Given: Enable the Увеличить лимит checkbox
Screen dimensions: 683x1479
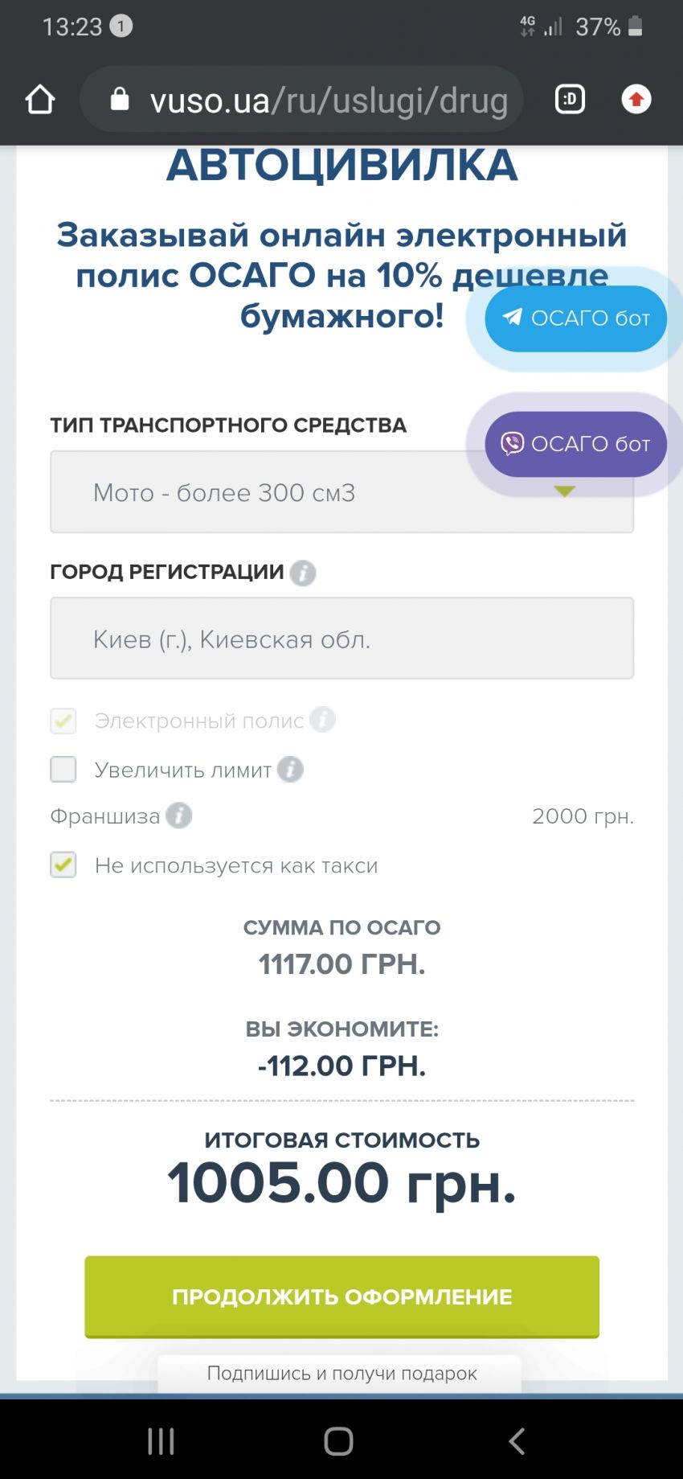Looking at the screenshot, I should (63, 770).
